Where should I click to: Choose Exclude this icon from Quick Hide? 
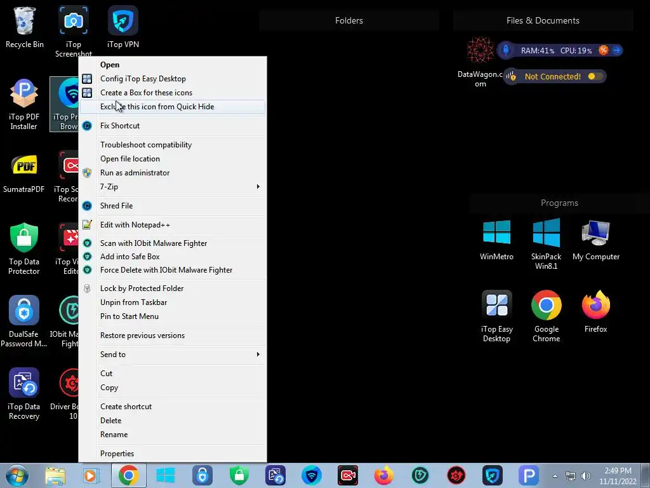coord(173,107)
